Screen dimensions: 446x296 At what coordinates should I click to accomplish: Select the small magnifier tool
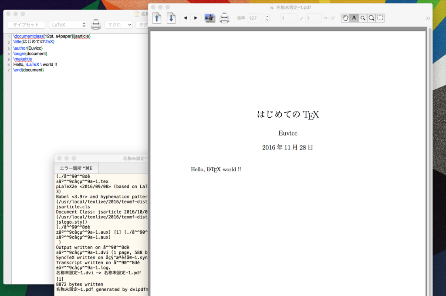point(363,18)
